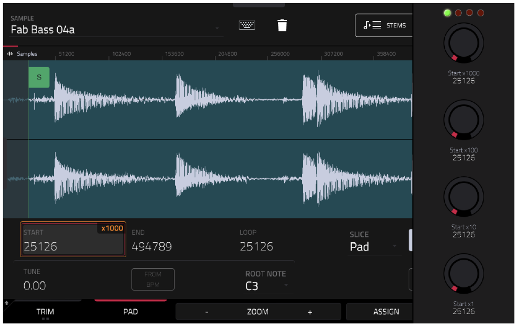This screenshot has height=327, width=519.
Task: Click the x1000 multiplier badge on Start
Action: 112,228
